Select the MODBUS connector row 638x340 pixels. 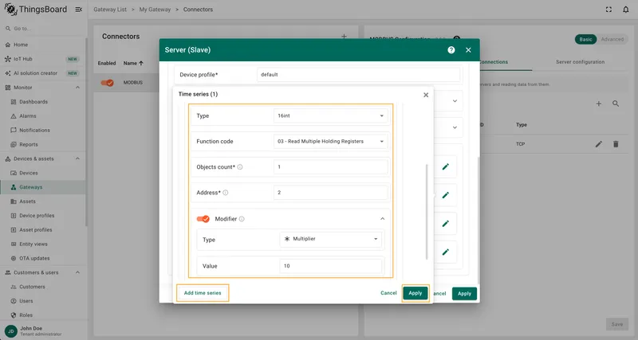pyautogui.click(x=133, y=83)
